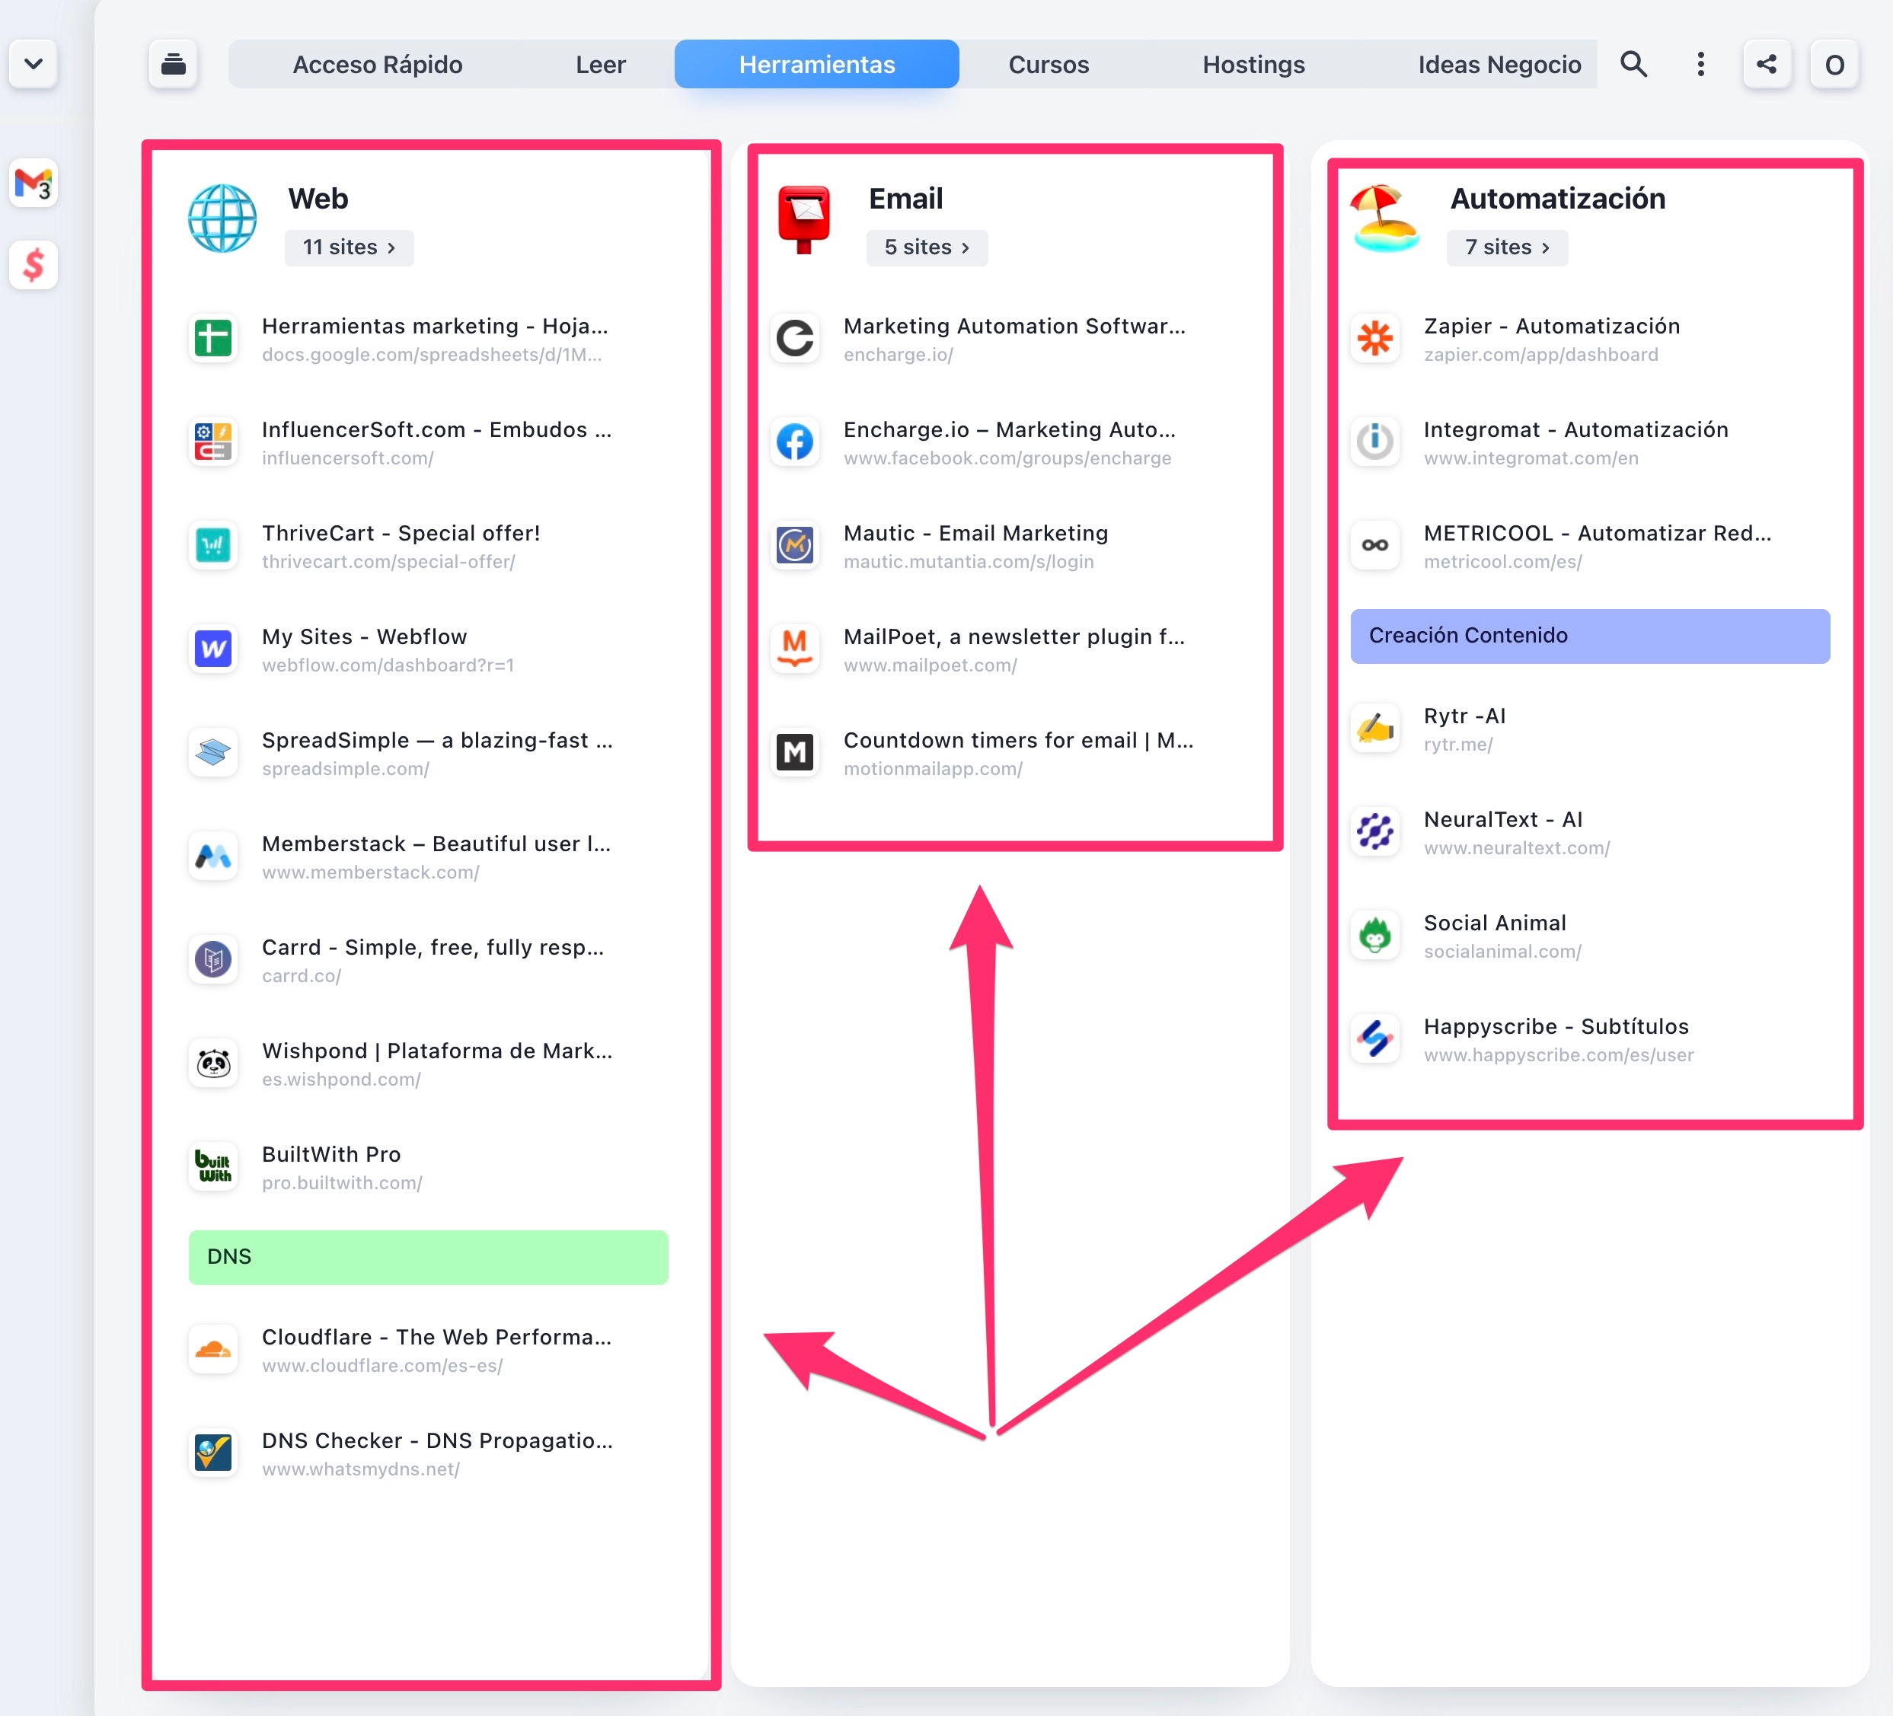Open the Email group title

[x=905, y=198]
